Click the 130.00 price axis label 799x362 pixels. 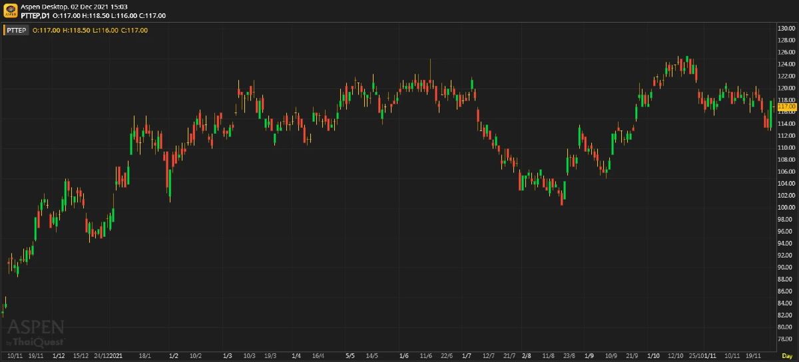[787, 29]
